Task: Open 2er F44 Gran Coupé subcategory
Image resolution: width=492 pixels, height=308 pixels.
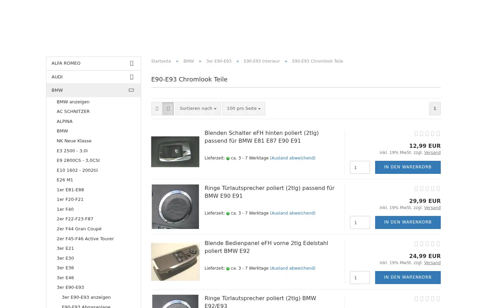Action: pos(79,229)
